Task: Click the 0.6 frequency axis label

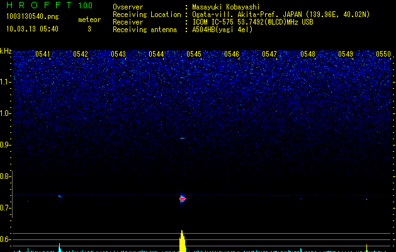Action: (6, 239)
